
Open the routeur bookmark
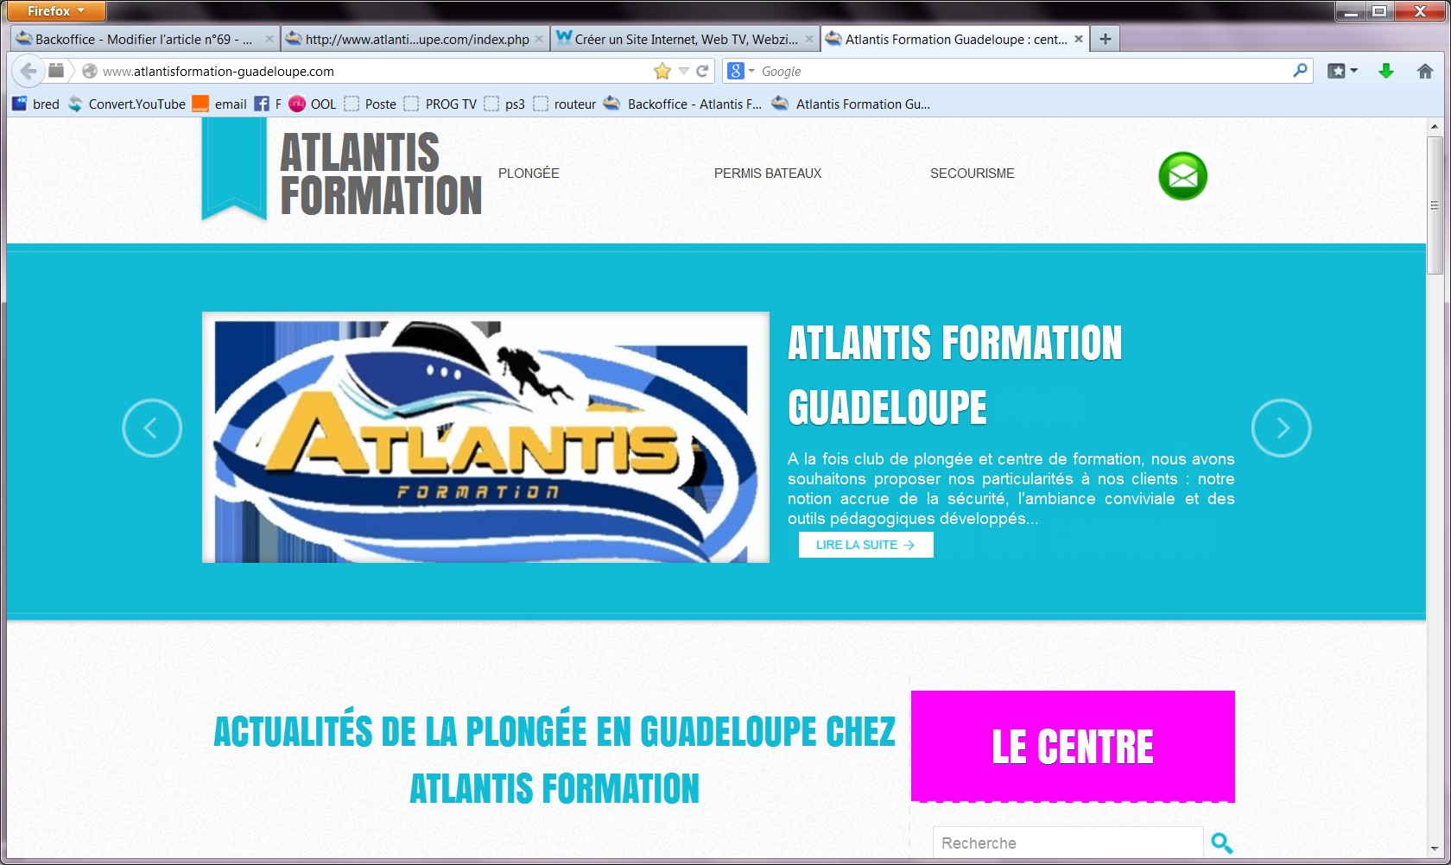pos(565,104)
